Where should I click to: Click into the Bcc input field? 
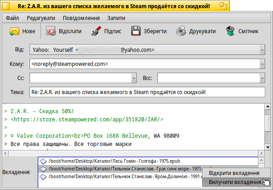(x=209, y=78)
